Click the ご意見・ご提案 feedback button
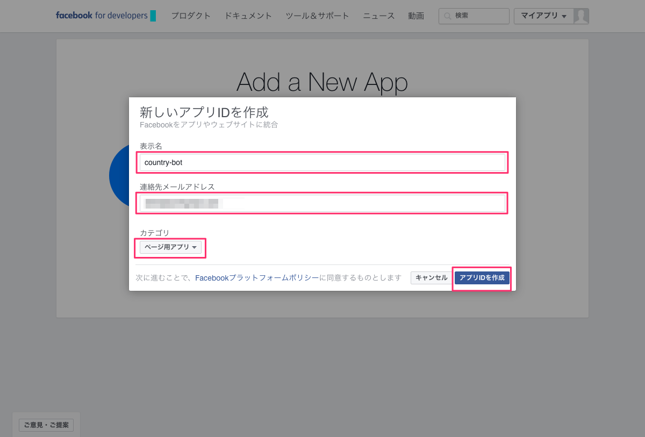Viewport: 645px width, 437px height. click(x=46, y=425)
